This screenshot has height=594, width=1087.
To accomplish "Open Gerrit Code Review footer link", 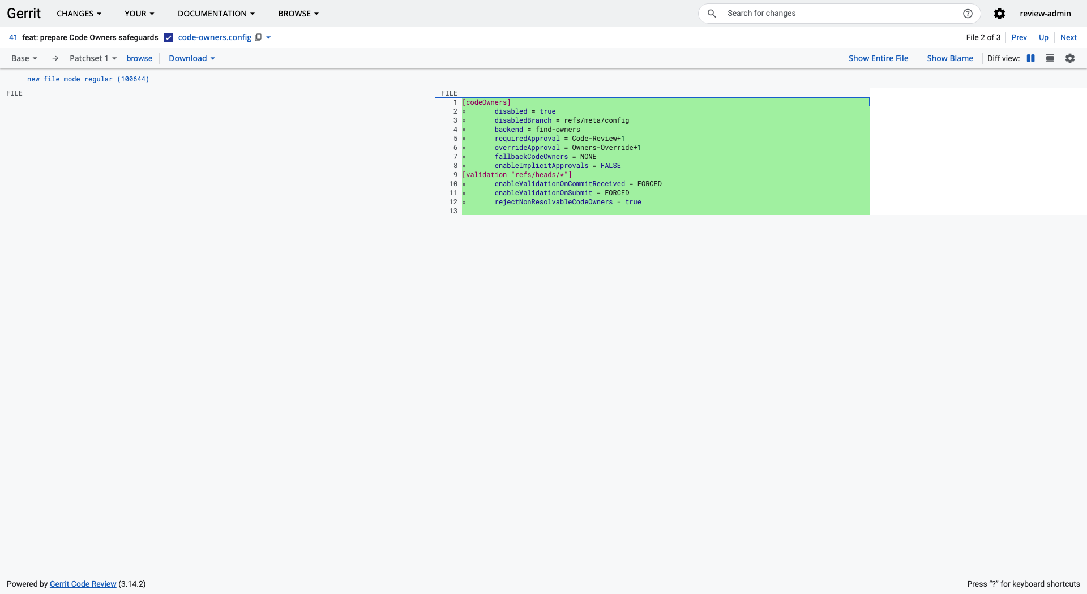I will point(83,584).
